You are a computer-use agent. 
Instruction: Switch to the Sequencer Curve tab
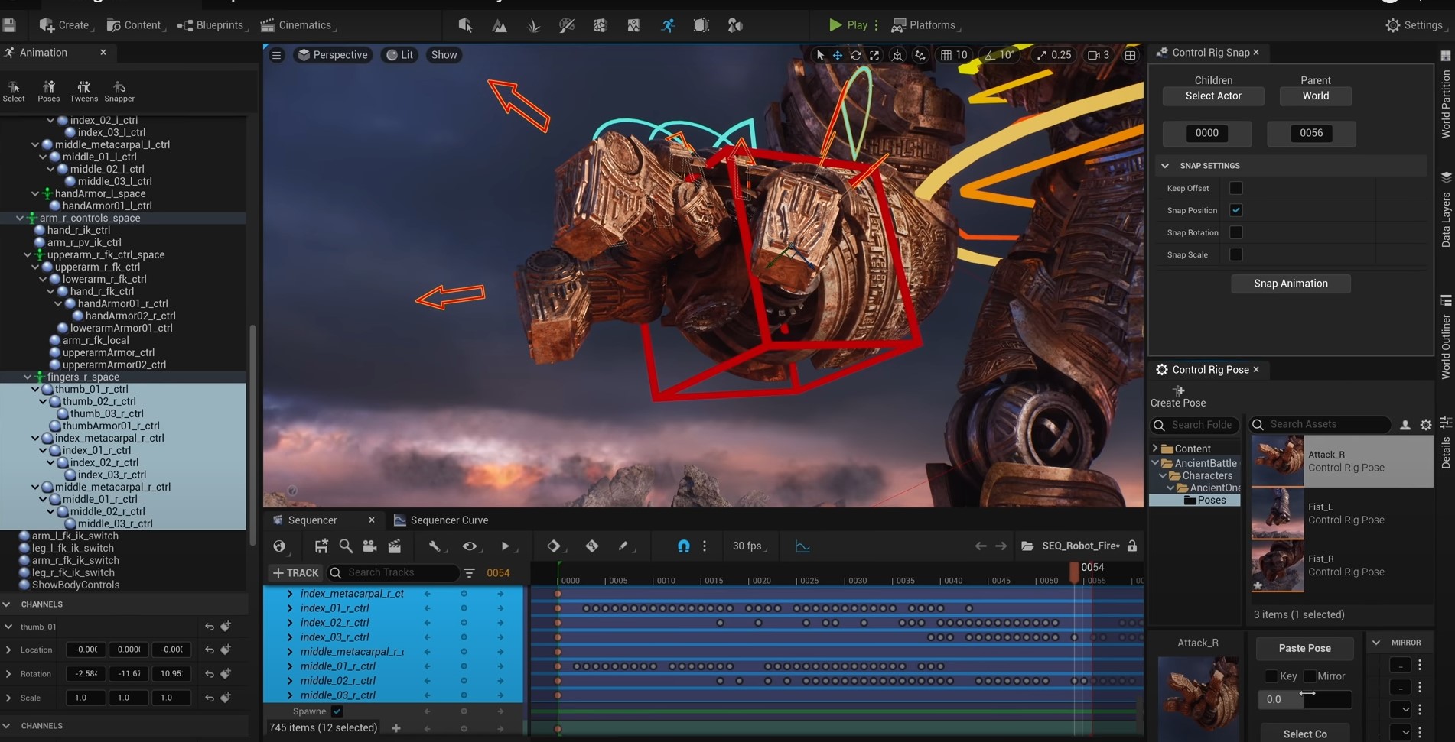(x=449, y=520)
